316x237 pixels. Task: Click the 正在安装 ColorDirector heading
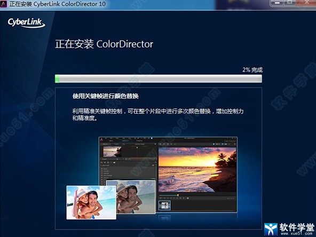104,44
